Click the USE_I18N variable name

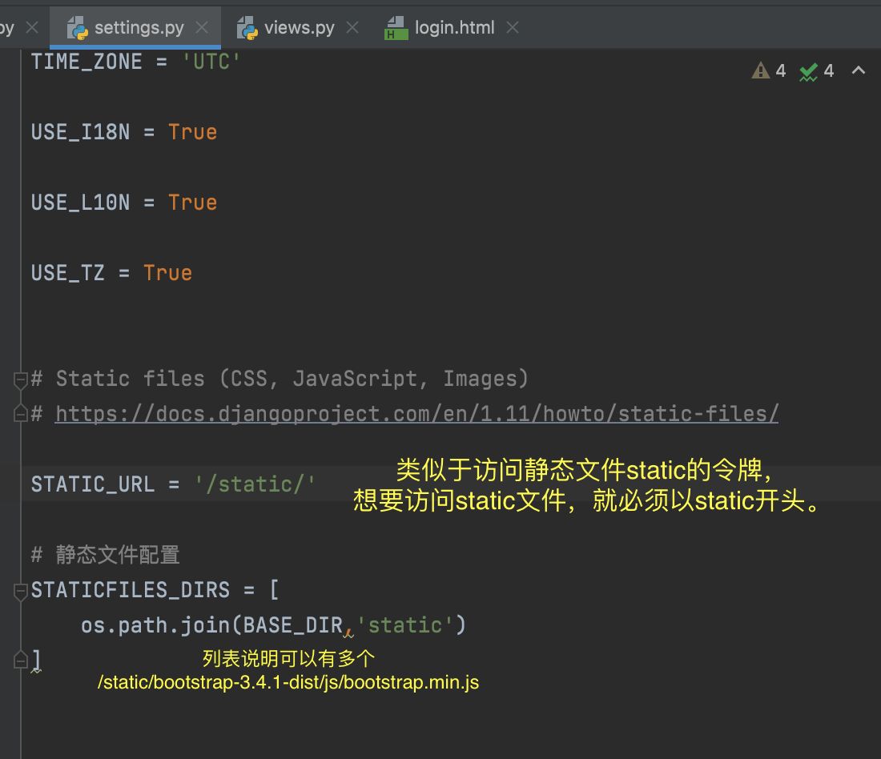click(80, 132)
